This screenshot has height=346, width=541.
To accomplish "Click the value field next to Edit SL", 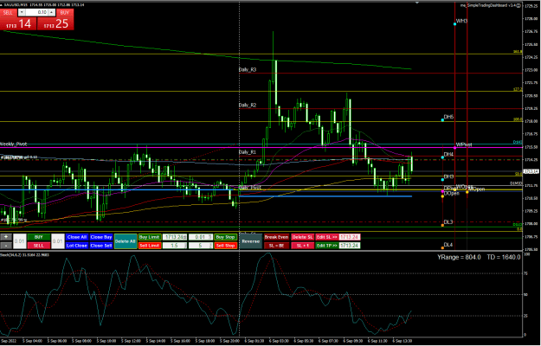I will [350, 237].
